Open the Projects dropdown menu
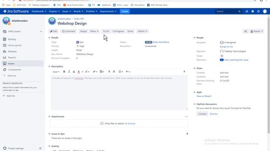This screenshot has height=151, width=270. 54,11
